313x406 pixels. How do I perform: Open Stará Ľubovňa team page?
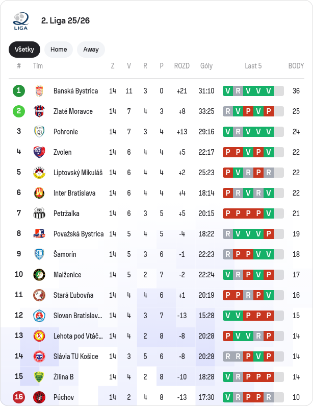(x=73, y=295)
